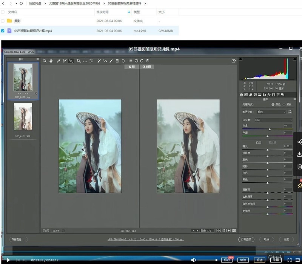Expand the 白平衡 white balance dropdown
The width and height of the screenshot is (302, 264).
(x=274, y=120)
